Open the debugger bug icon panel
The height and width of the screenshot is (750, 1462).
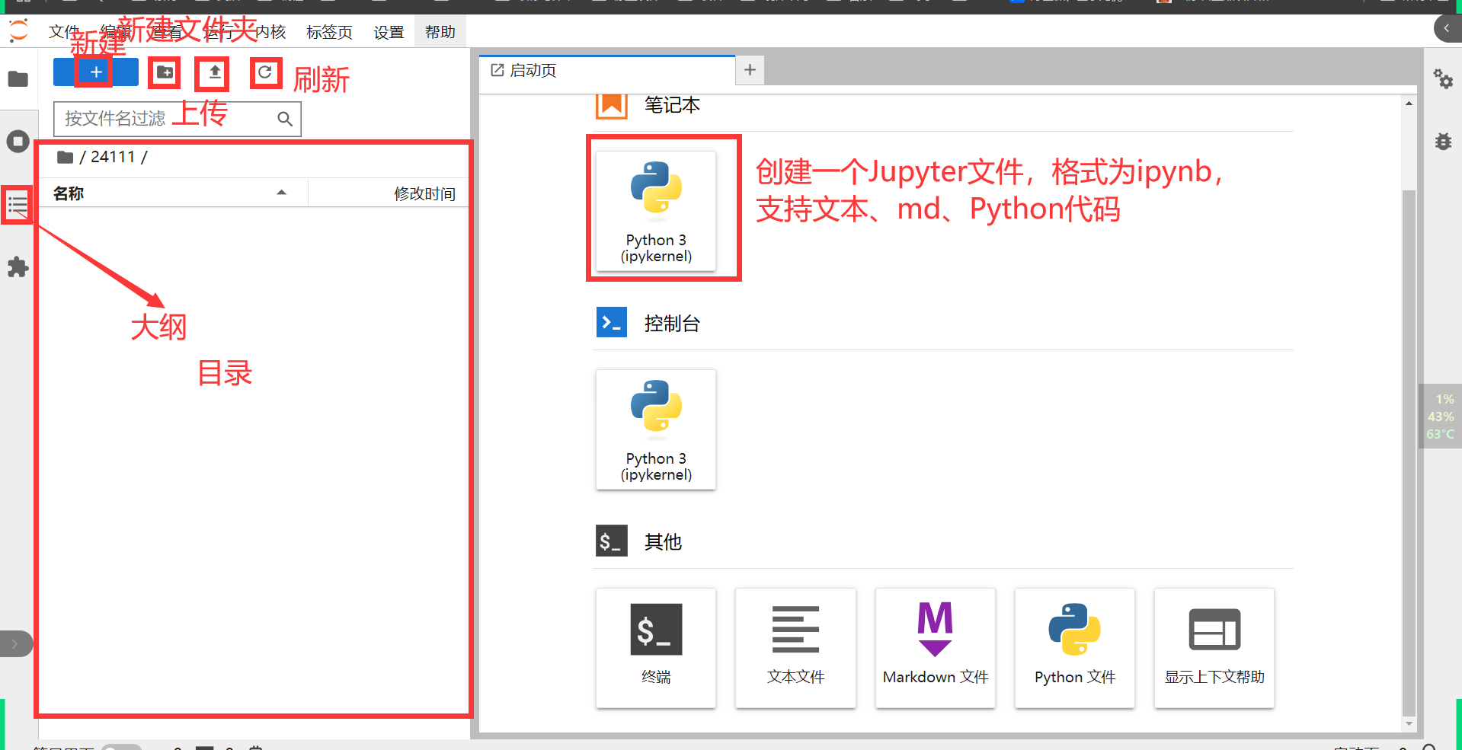tap(1443, 142)
